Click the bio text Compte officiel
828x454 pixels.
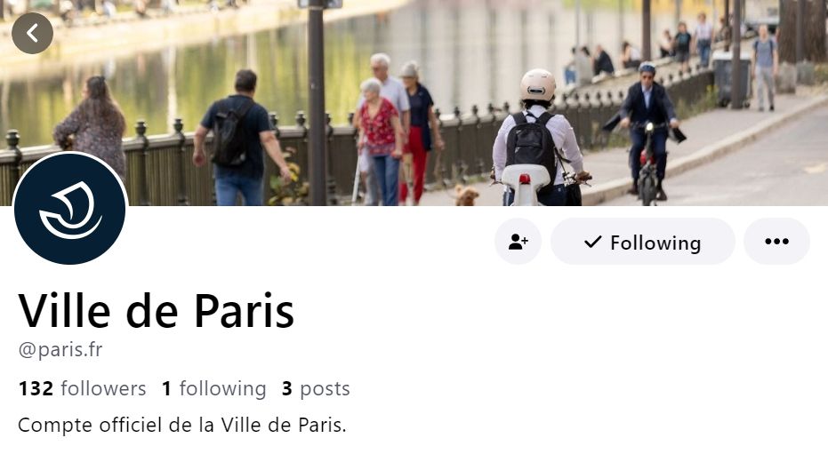tap(182, 425)
